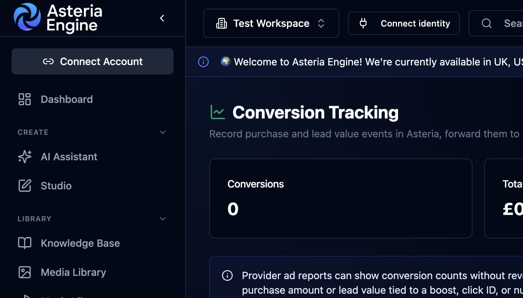Click the Studio pencil-edit icon
The width and height of the screenshot is (523, 298).
(x=25, y=186)
